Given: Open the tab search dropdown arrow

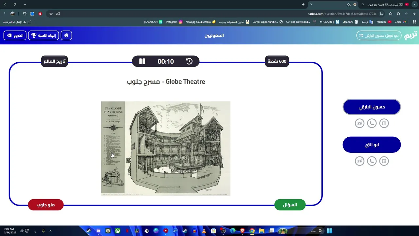Looking at the screenshot, I should click(414, 5).
